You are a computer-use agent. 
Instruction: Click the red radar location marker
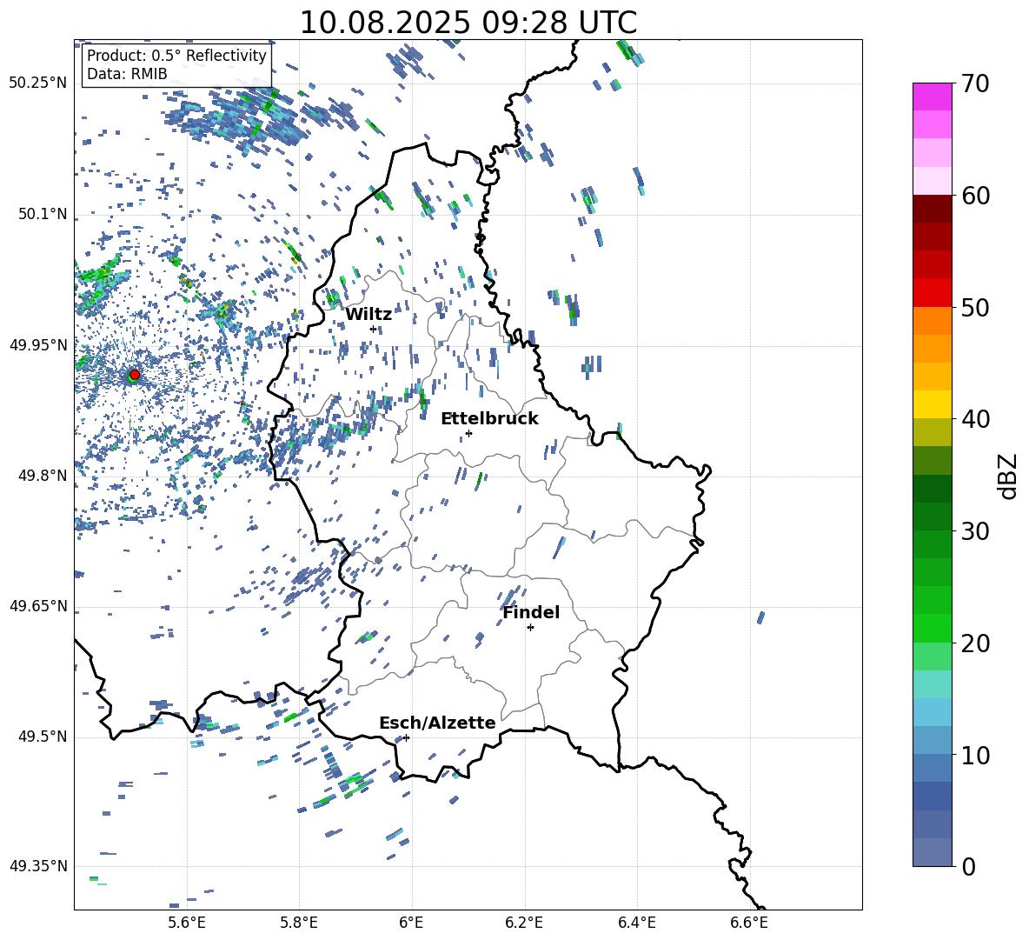tap(135, 375)
